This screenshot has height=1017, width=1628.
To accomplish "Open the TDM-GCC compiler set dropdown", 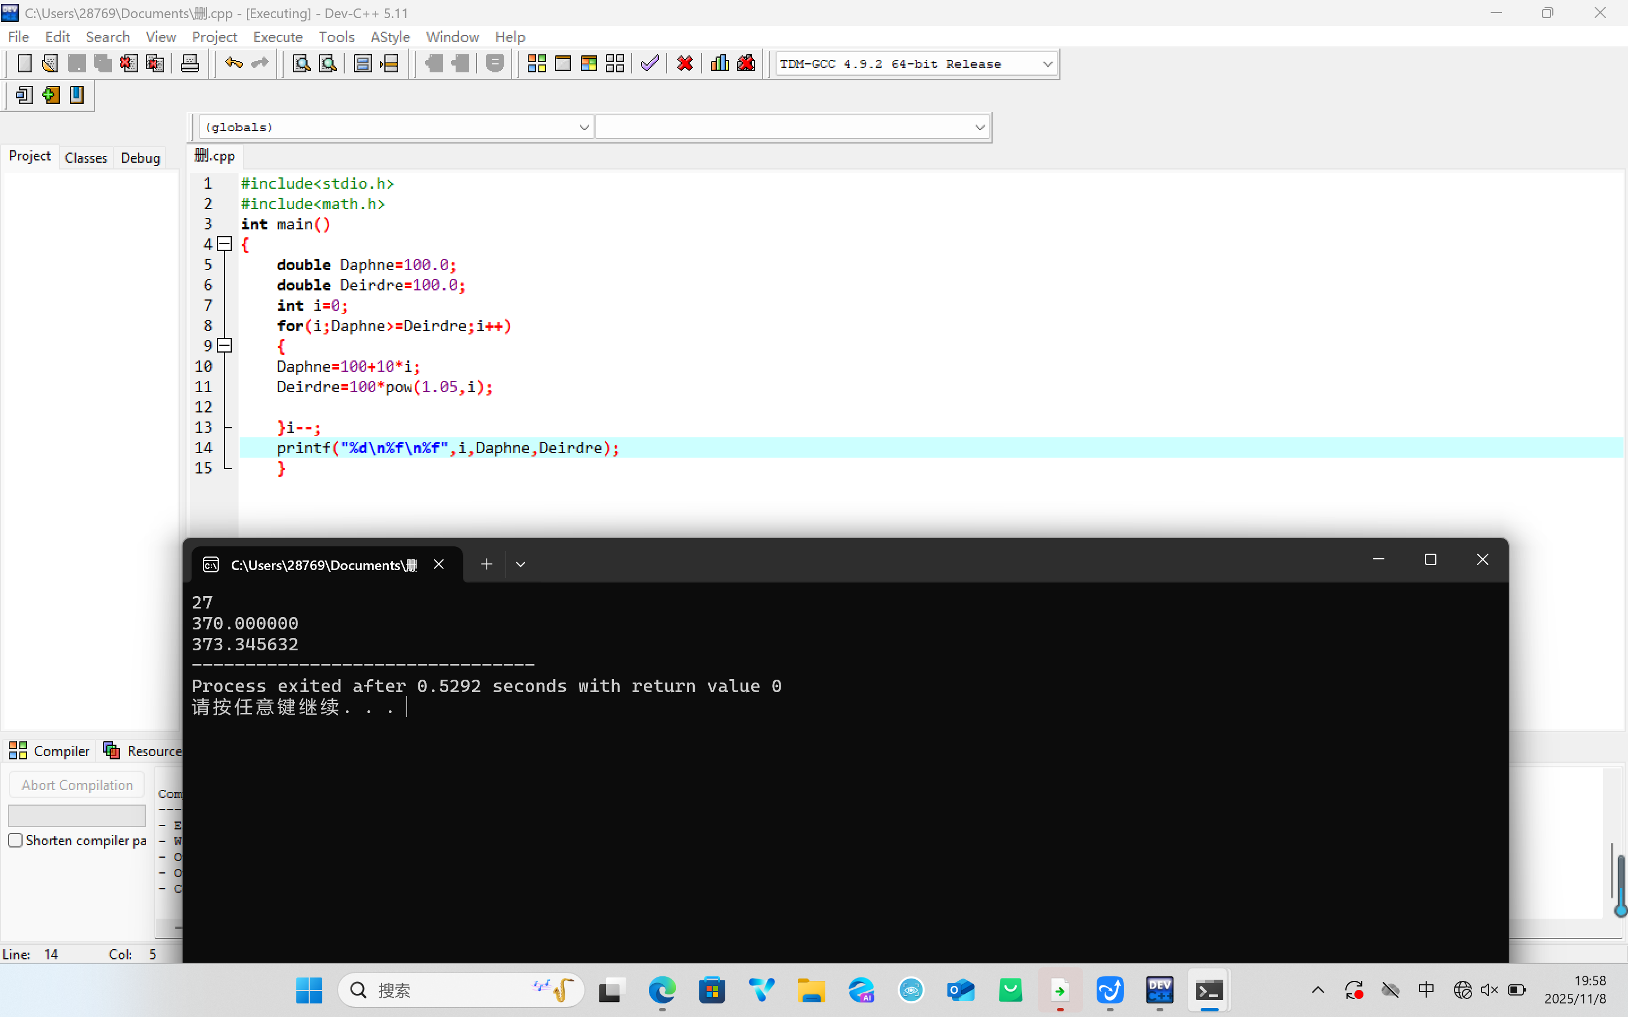I will (1047, 64).
